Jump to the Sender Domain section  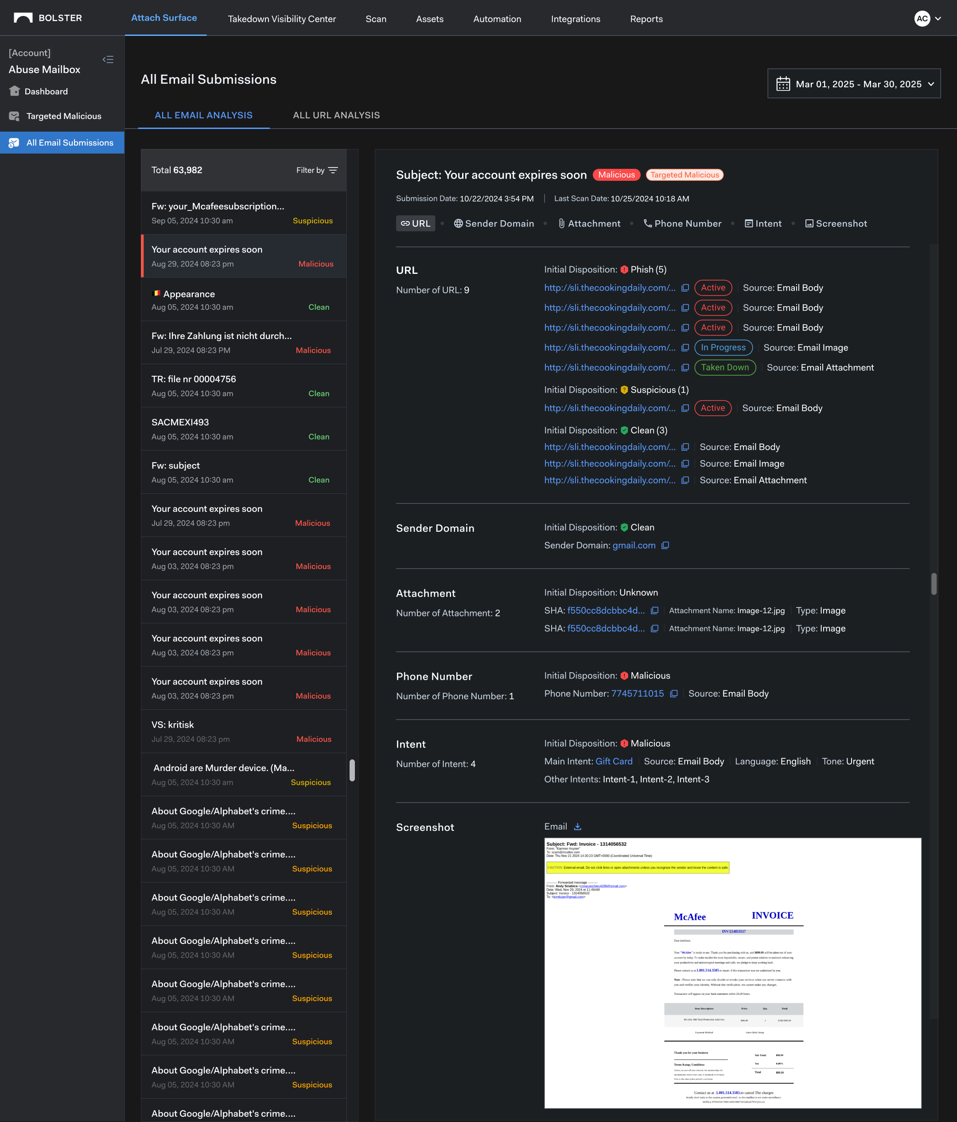point(493,224)
